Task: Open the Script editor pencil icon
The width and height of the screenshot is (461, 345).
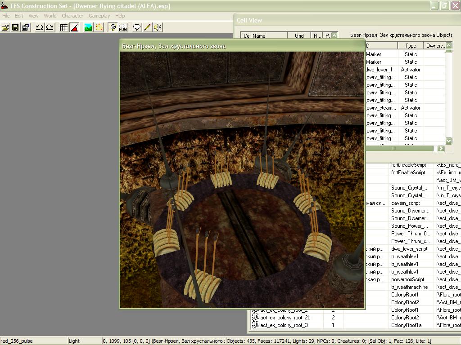Action: click(x=147, y=27)
